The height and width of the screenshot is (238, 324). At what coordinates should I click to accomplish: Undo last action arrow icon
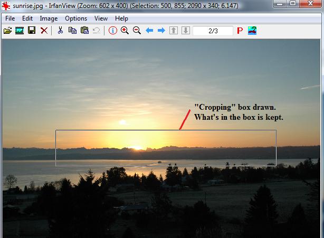coord(97,31)
